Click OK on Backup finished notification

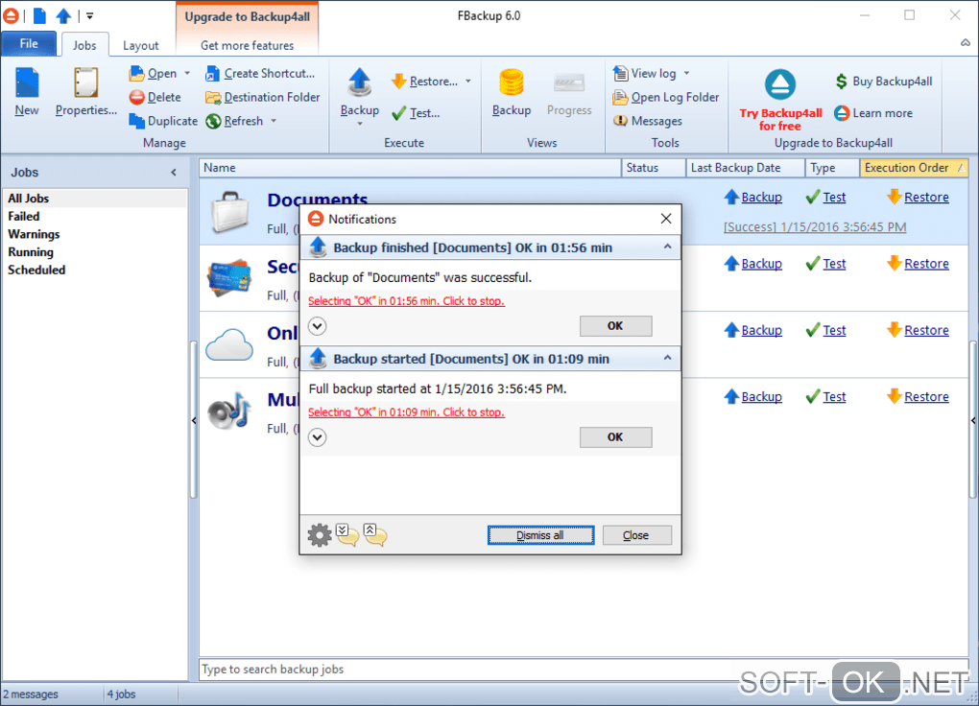[x=615, y=326]
